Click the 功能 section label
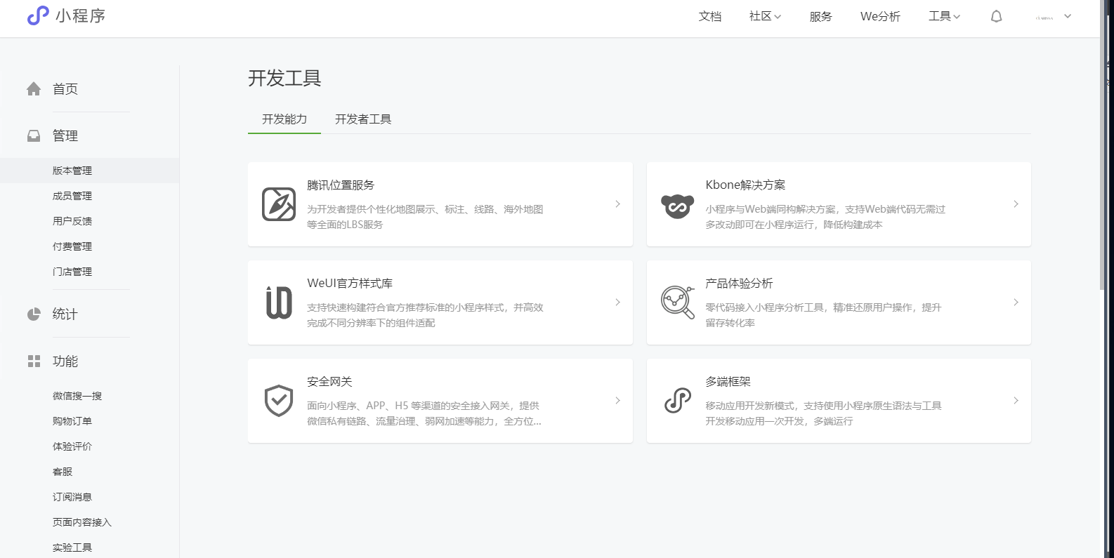 point(65,361)
